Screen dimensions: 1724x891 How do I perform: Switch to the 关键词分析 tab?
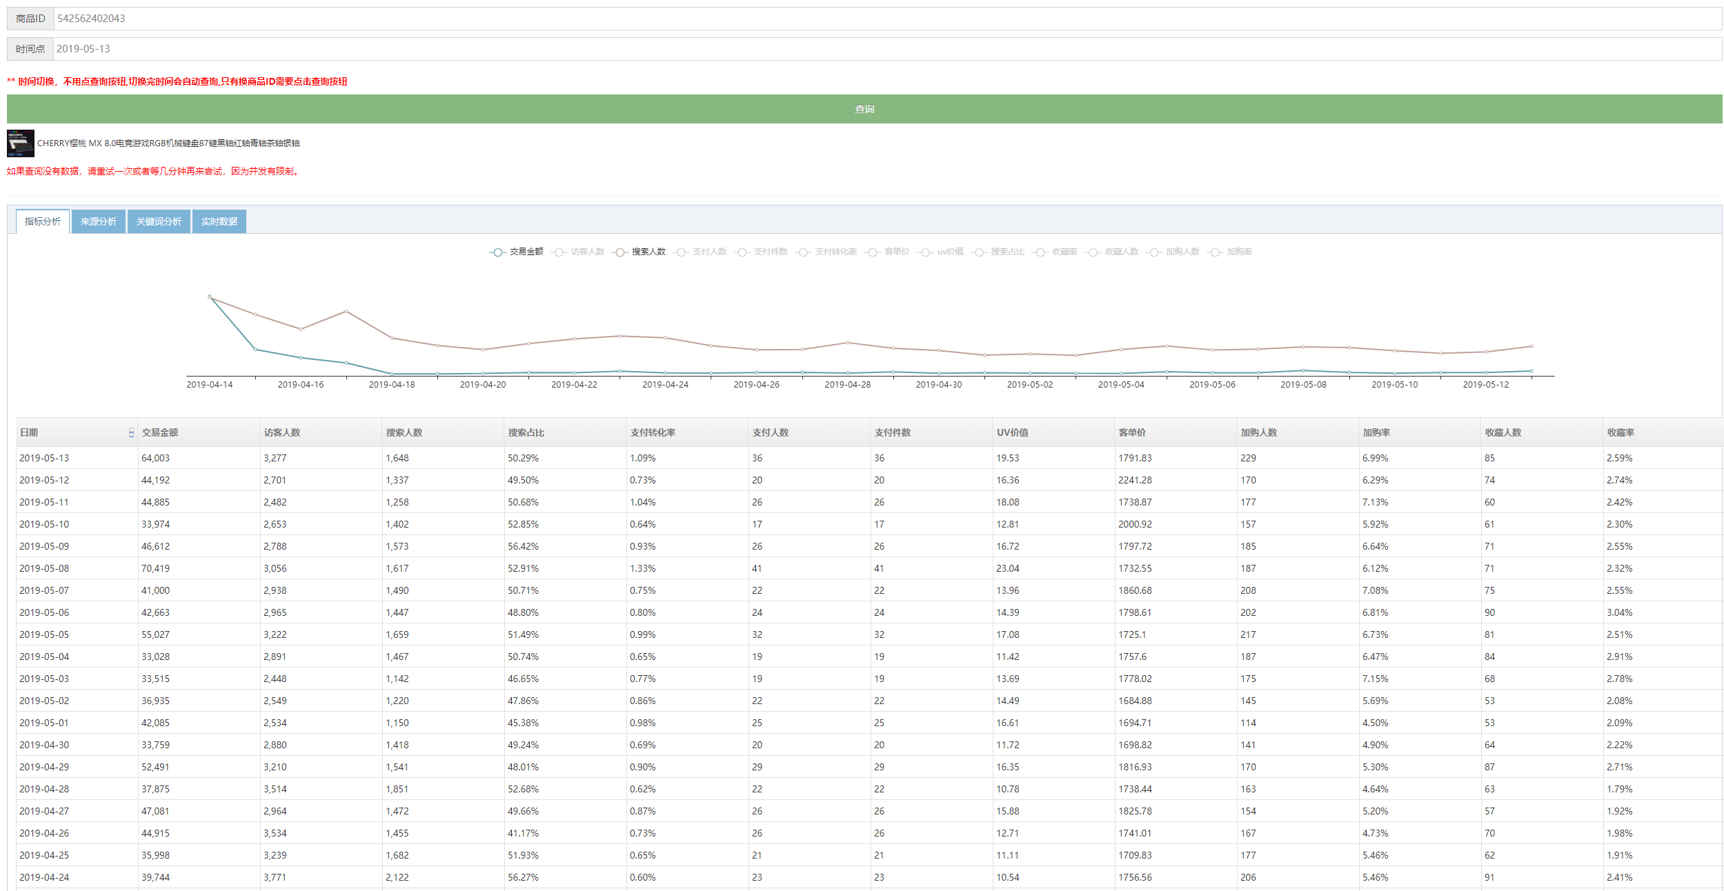[x=159, y=221]
